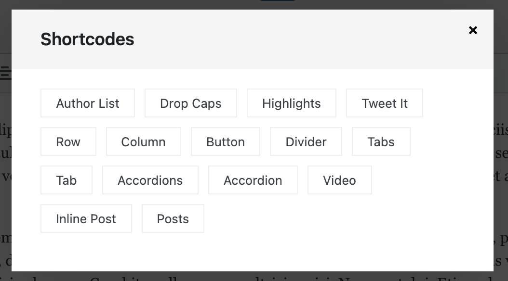Choose the Tabs shortcode
This screenshot has height=281, width=508.
381,141
